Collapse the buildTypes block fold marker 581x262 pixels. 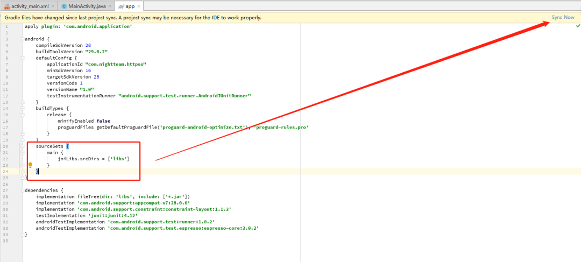click(x=23, y=108)
